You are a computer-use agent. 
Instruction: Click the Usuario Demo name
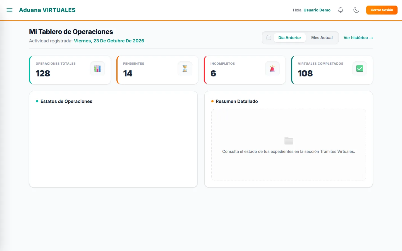[317, 10]
